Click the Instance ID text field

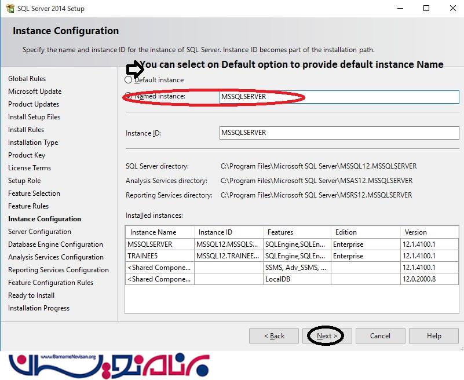click(x=339, y=133)
